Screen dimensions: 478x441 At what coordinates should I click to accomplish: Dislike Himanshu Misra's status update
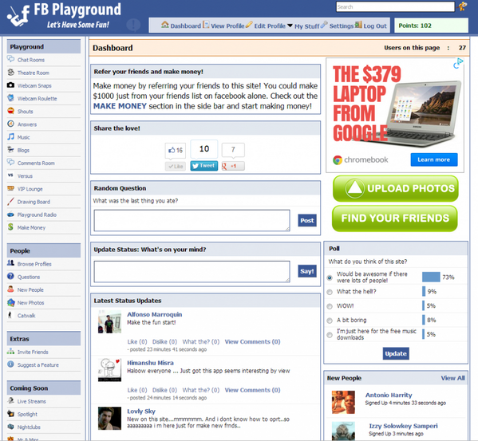coord(164,390)
